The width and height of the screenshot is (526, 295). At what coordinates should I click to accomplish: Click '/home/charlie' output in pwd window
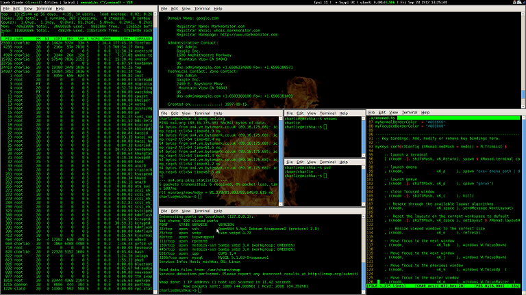299,172
